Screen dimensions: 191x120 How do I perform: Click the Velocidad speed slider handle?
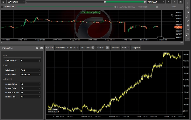point(157,7)
